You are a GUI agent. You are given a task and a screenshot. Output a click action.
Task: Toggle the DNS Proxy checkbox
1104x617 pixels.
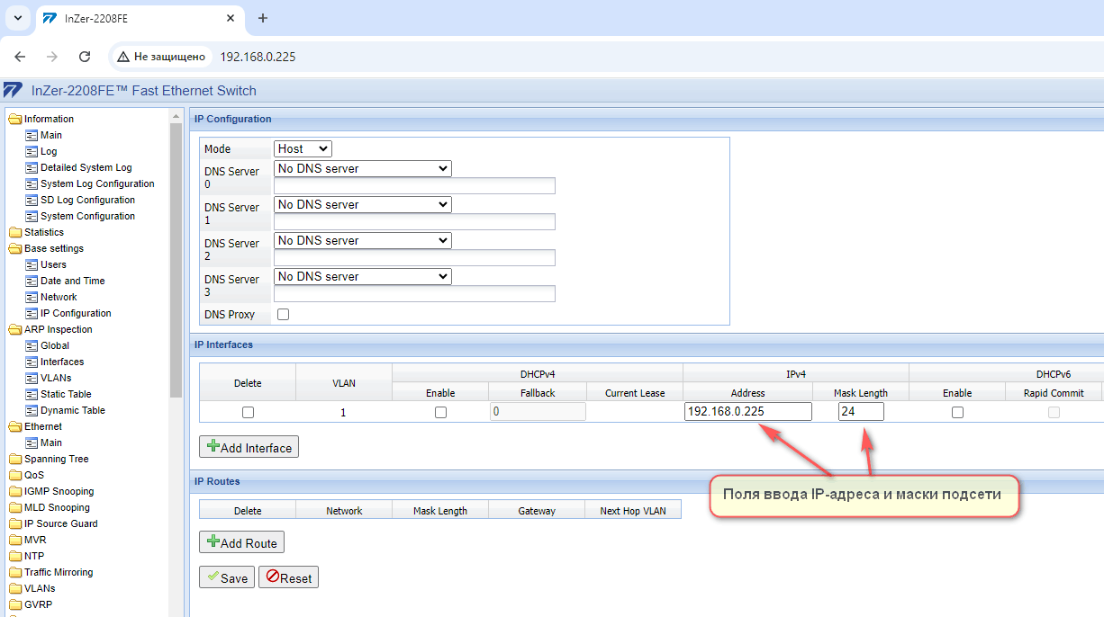tap(284, 315)
